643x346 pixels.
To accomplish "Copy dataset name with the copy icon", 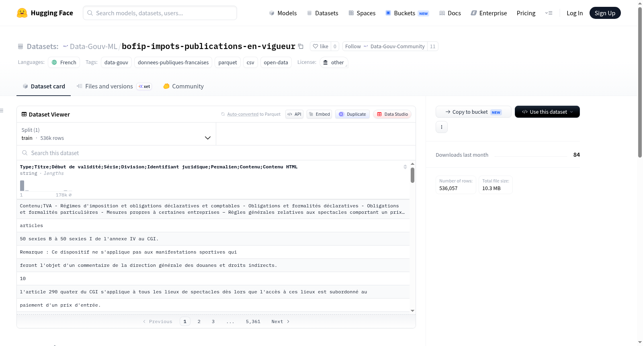I will click(301, 46).
